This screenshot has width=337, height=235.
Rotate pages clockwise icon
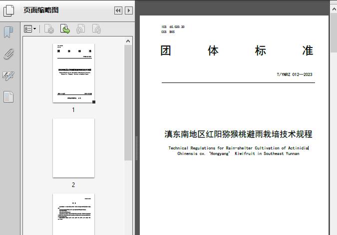click(x=96, y=29)
